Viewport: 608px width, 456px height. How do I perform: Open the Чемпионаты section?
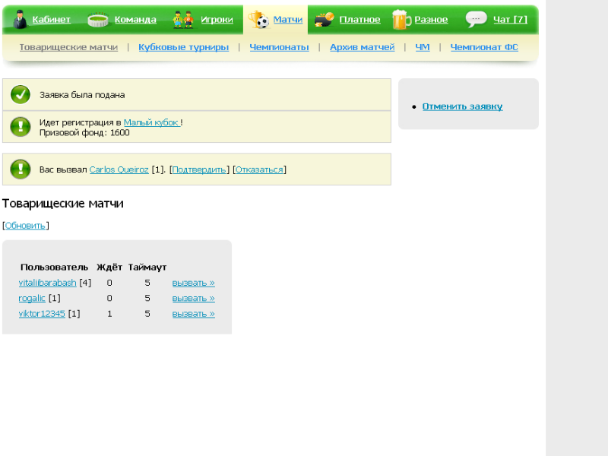[279, 47]
